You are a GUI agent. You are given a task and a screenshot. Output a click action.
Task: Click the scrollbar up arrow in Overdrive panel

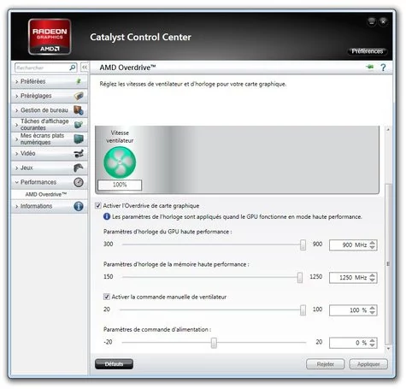tap(388, 130)
